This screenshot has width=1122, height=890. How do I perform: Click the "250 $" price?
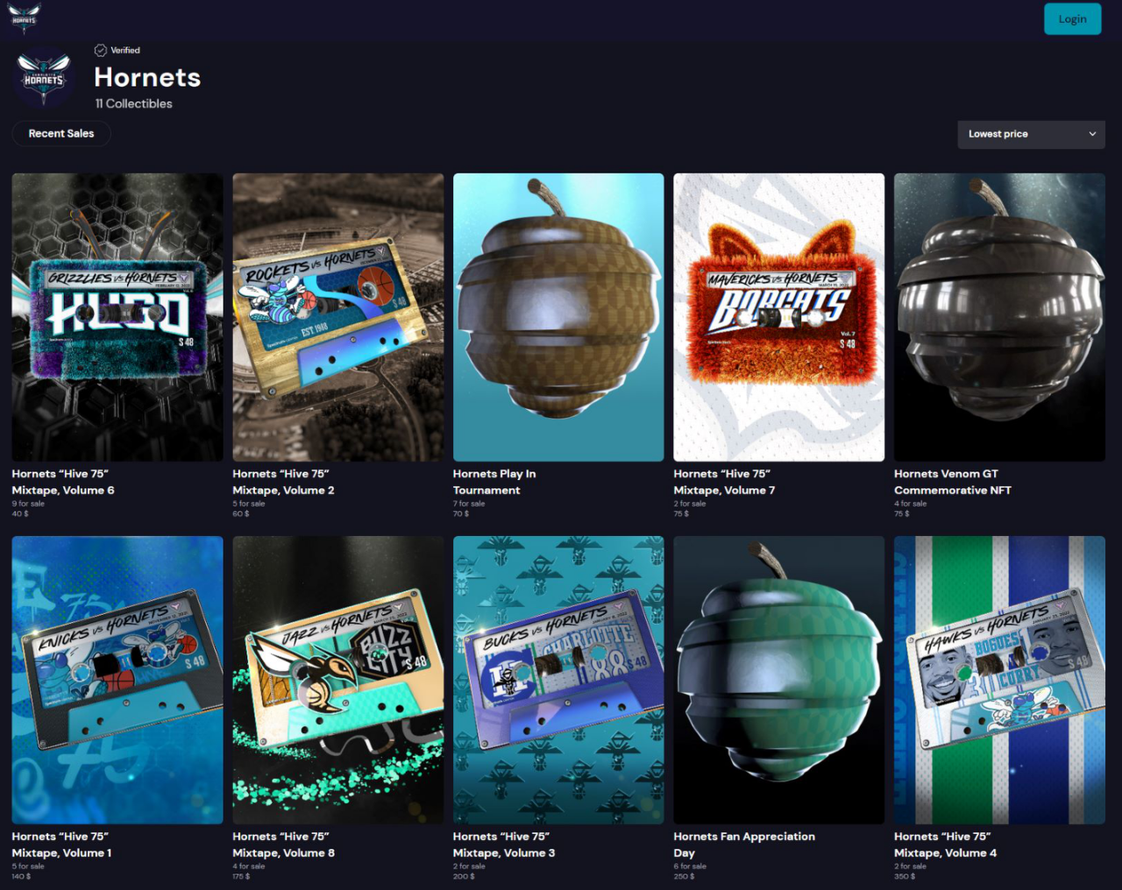tap(684, 876)
